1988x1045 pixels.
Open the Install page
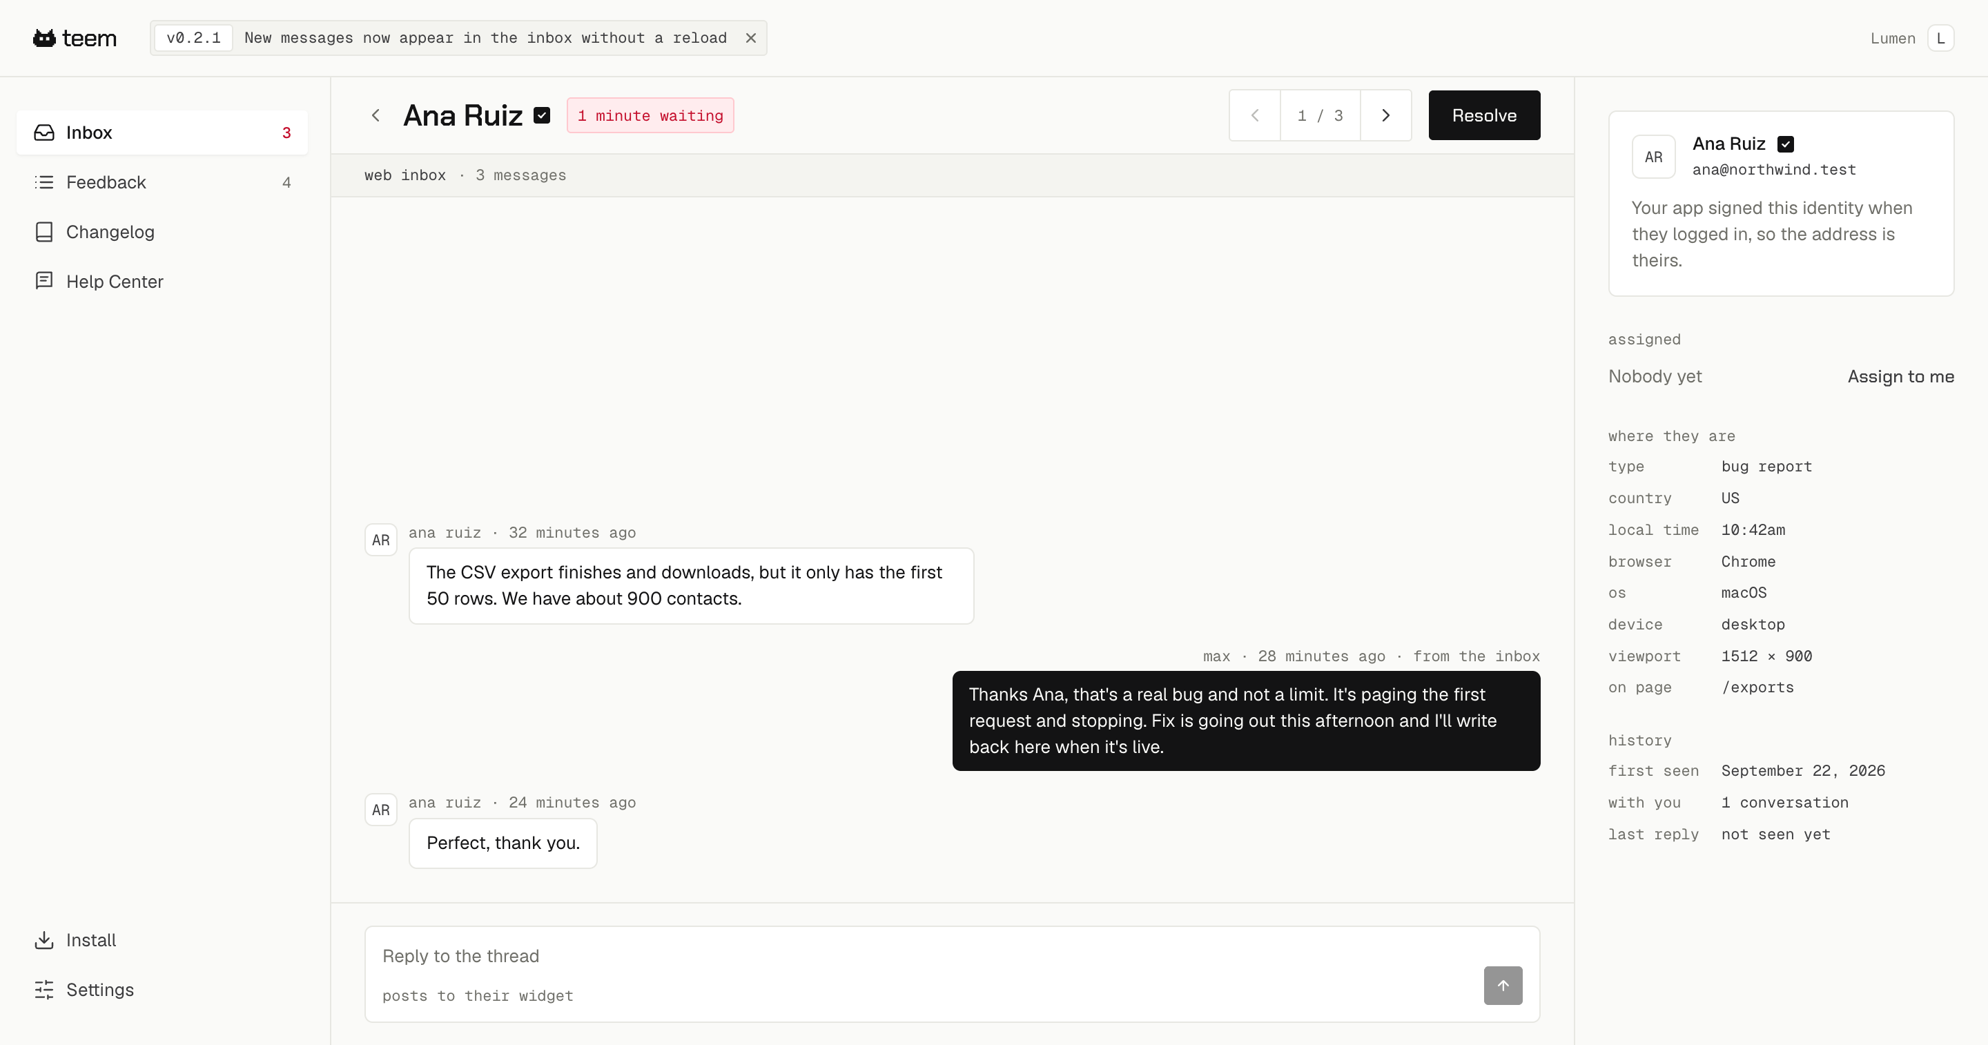(x=162, y=940)
